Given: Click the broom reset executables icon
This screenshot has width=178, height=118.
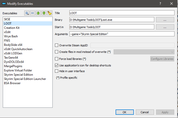Looking at the screenshot, I should 49,13.
